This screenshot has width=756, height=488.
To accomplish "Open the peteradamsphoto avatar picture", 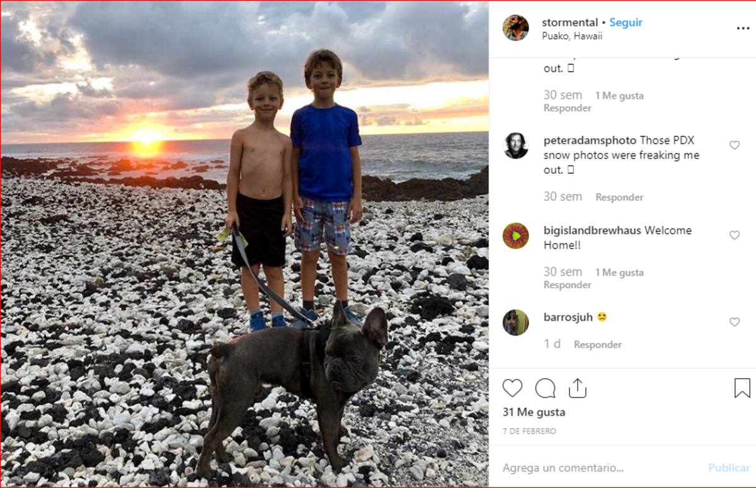I will (515, 145).
